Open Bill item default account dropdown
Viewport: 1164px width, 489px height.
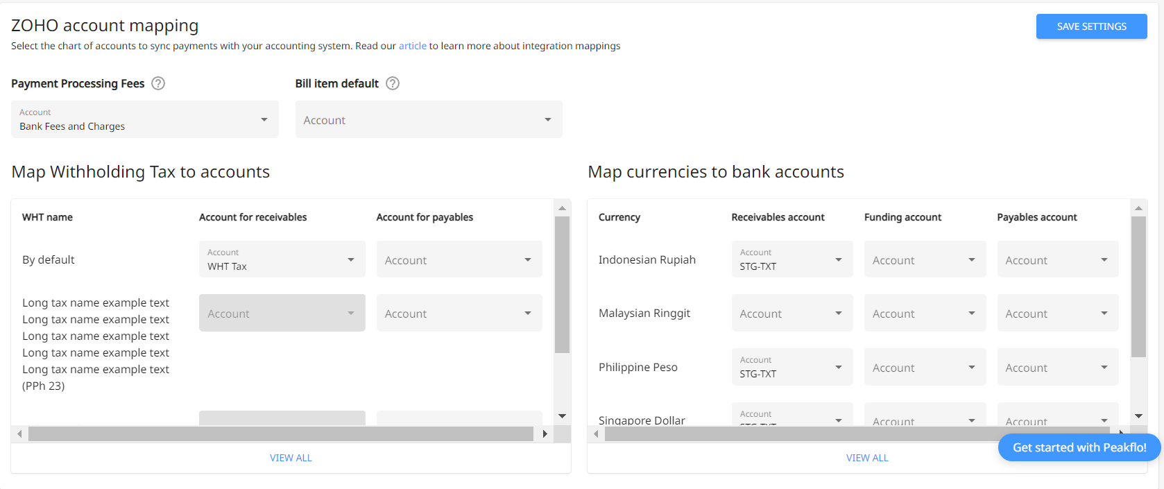[429, 119]
